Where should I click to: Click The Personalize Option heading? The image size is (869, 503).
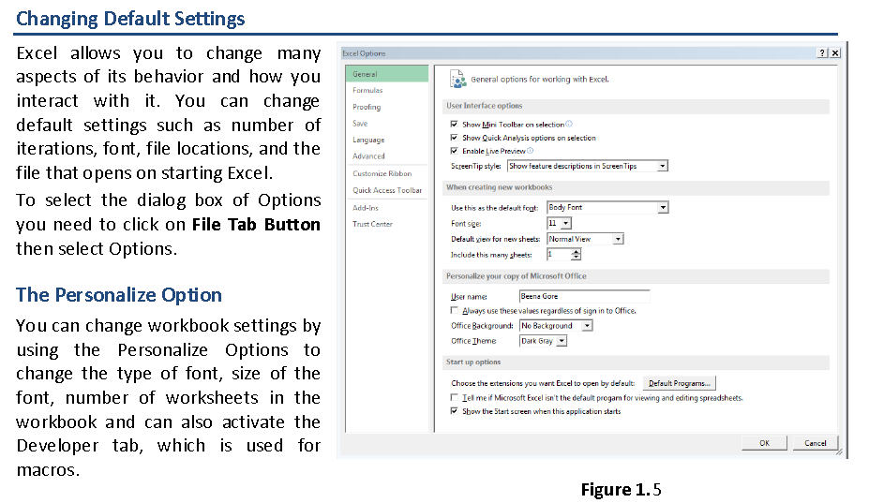[x=119, y=295]
